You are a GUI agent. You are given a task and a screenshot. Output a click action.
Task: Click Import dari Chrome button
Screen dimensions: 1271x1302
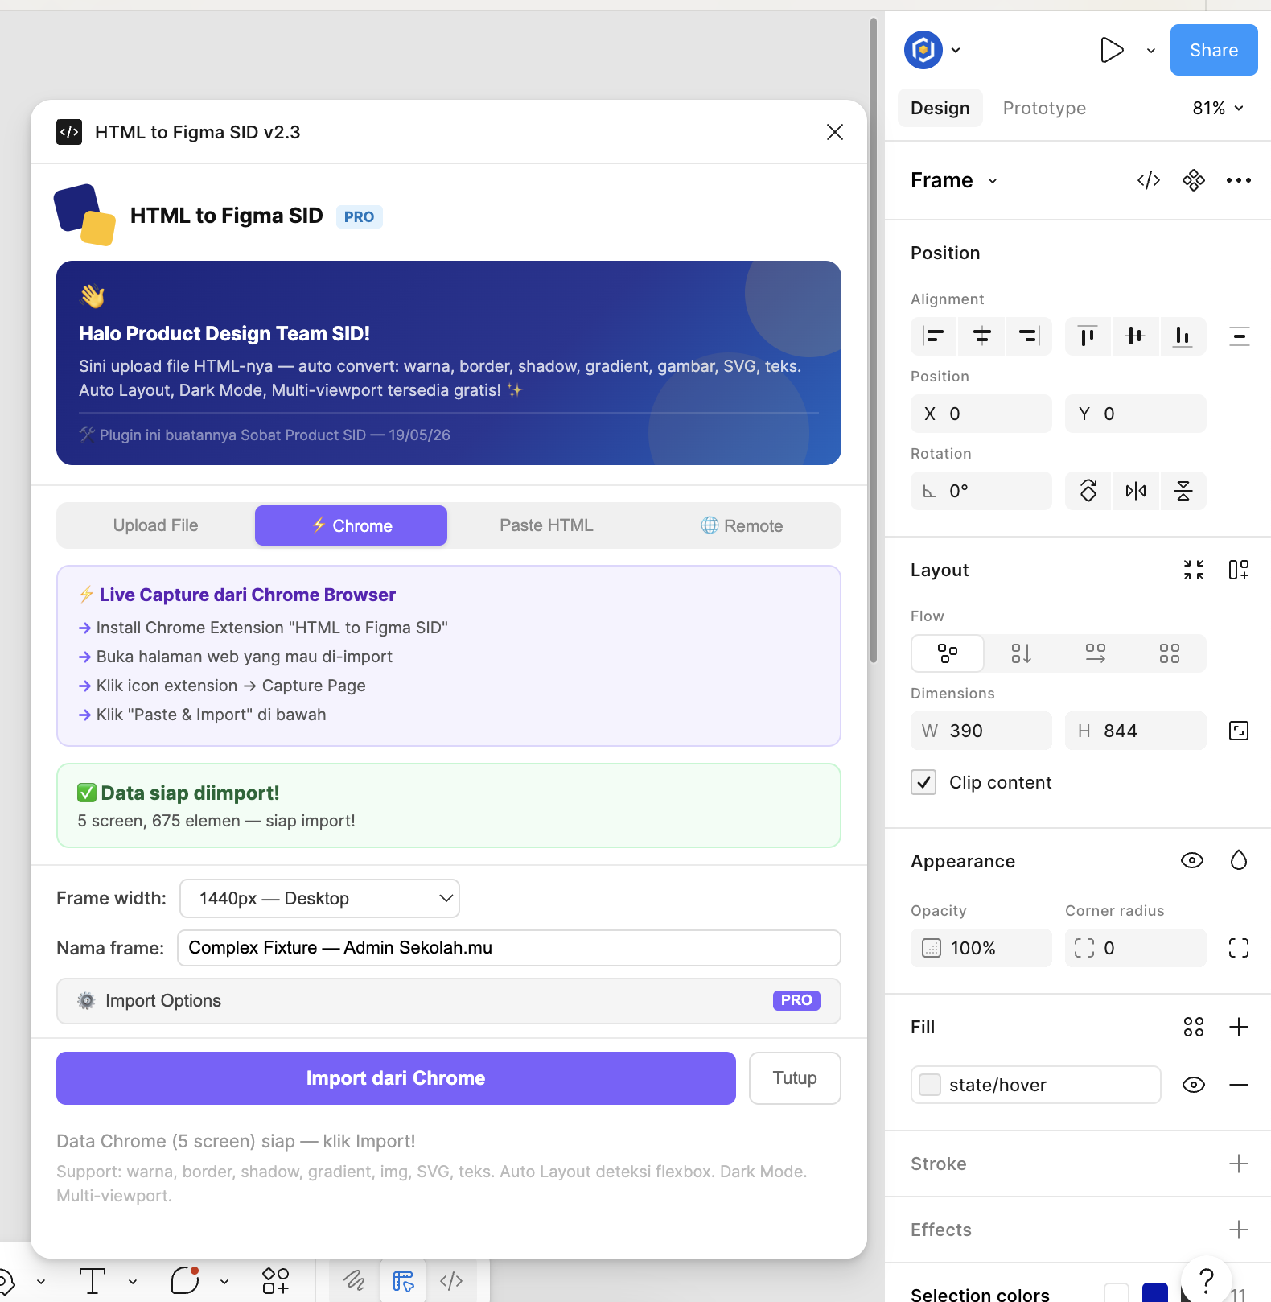[x=396, y=1078]
